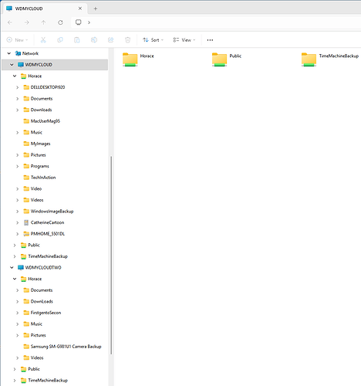Expand the DELLDESKTOPI920 folder chevron

click(18, 87)
